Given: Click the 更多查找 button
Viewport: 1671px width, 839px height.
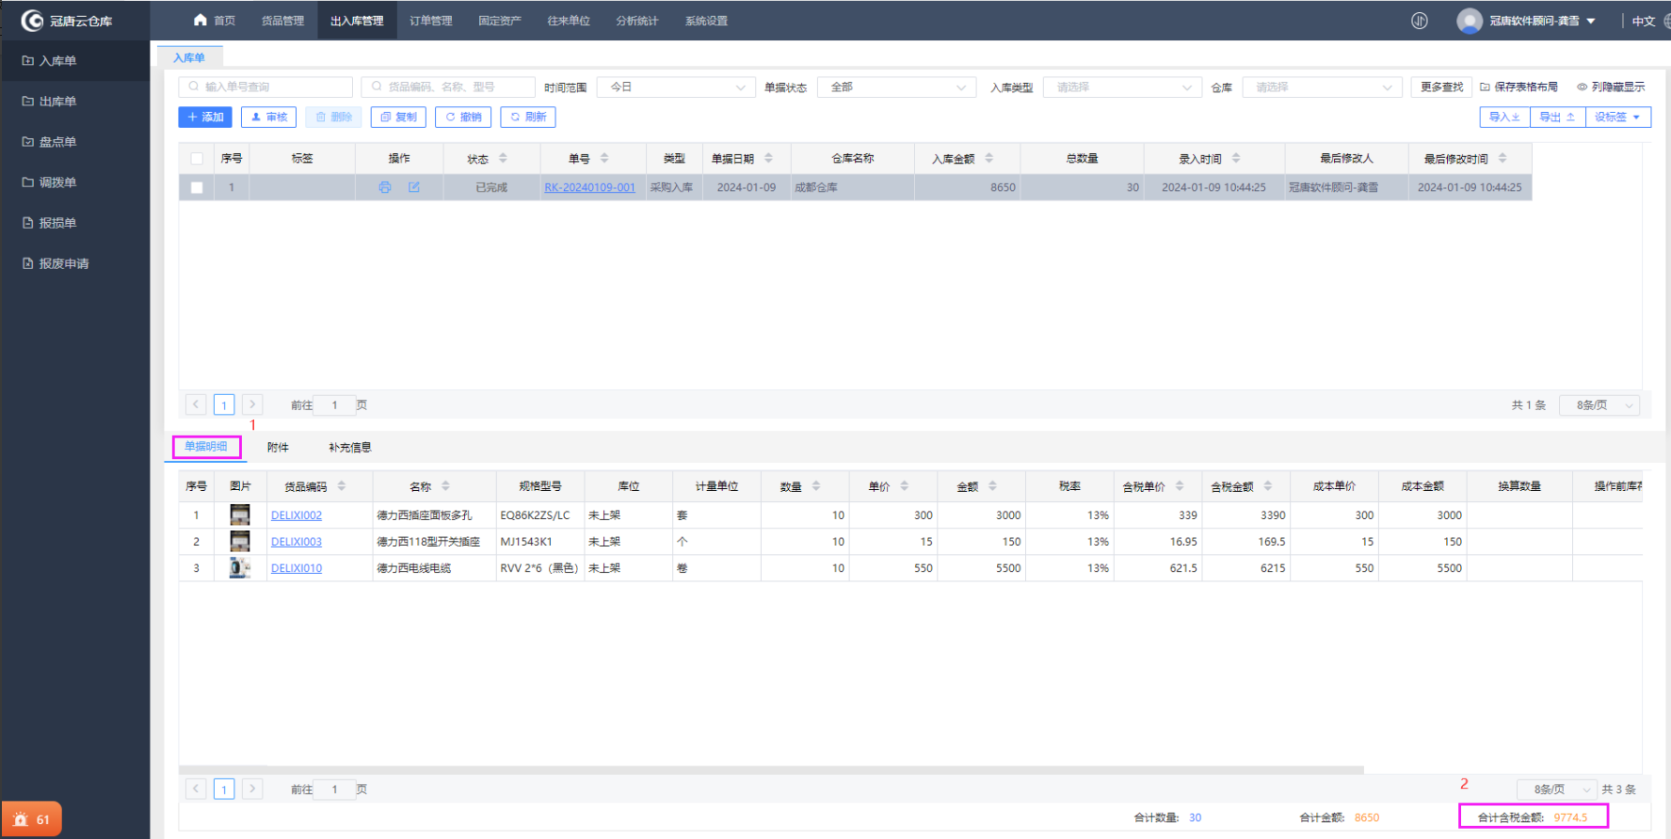Looking at the screenshot, I should tap(1441, 87).
